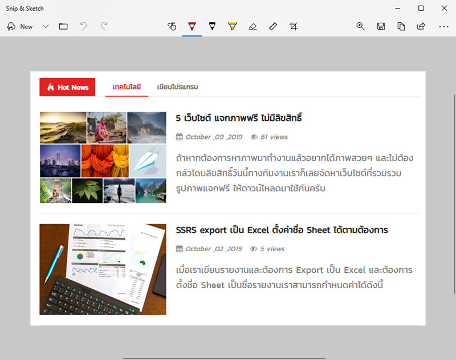456x360 pixels.
Task: Click the report and keyboard thumbnail
Action: [x=103, y=269]
